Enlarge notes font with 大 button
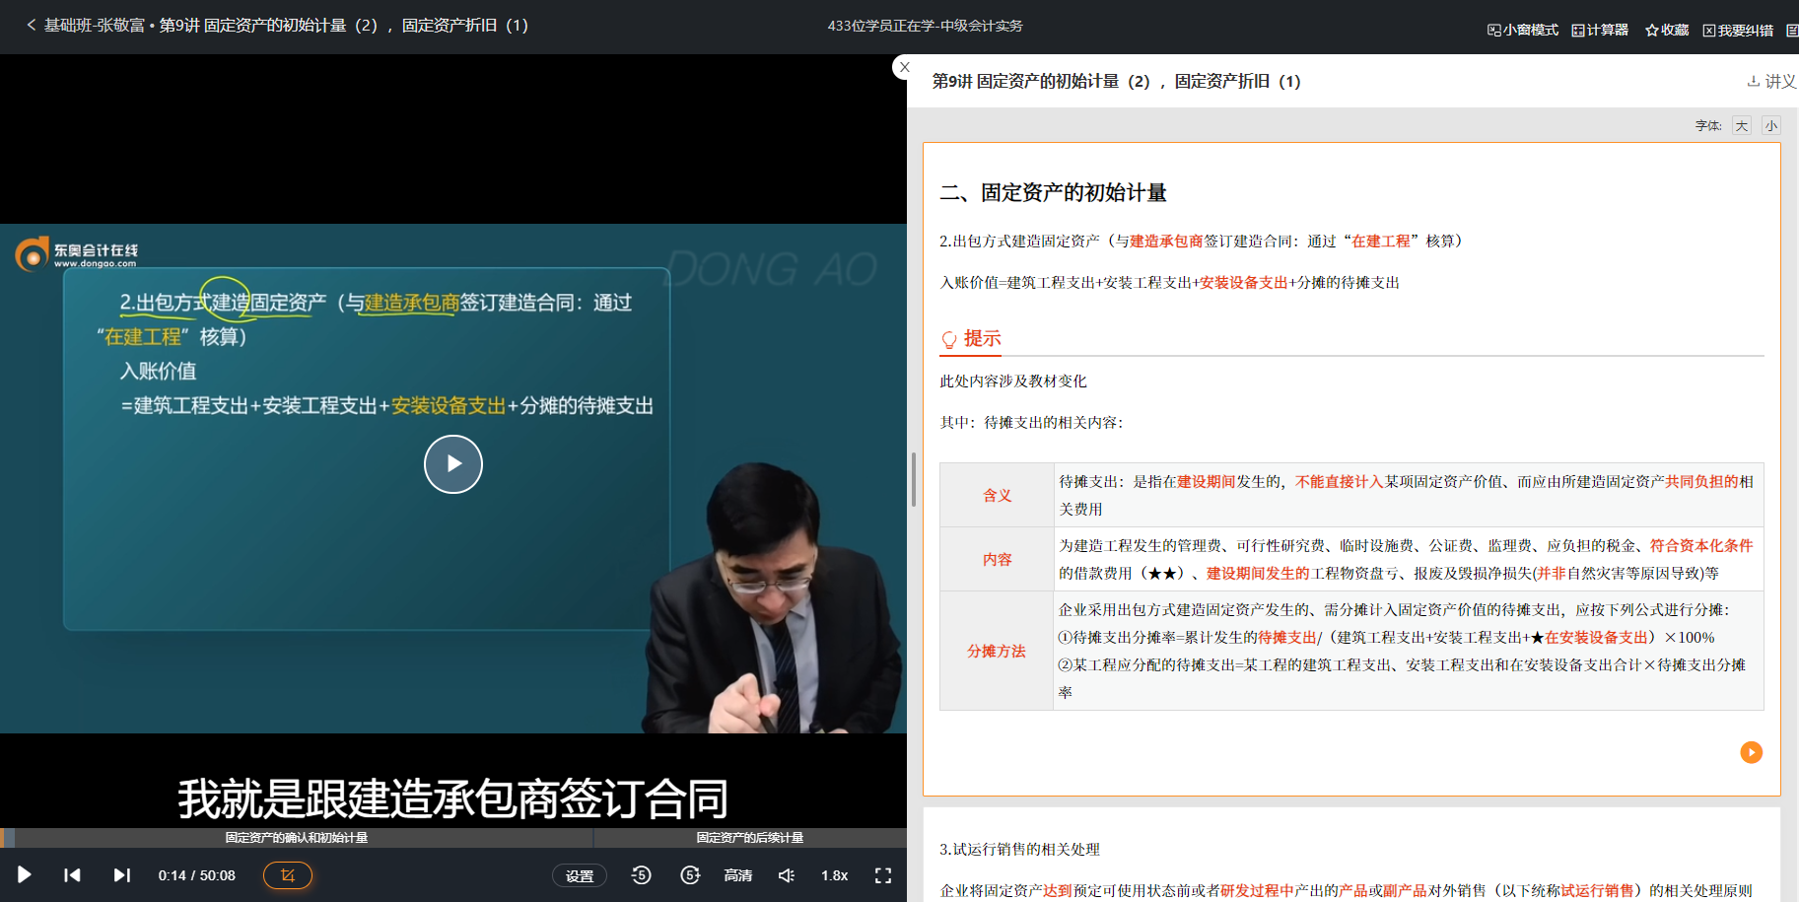1799x902 pixels. pos(1742,125)
